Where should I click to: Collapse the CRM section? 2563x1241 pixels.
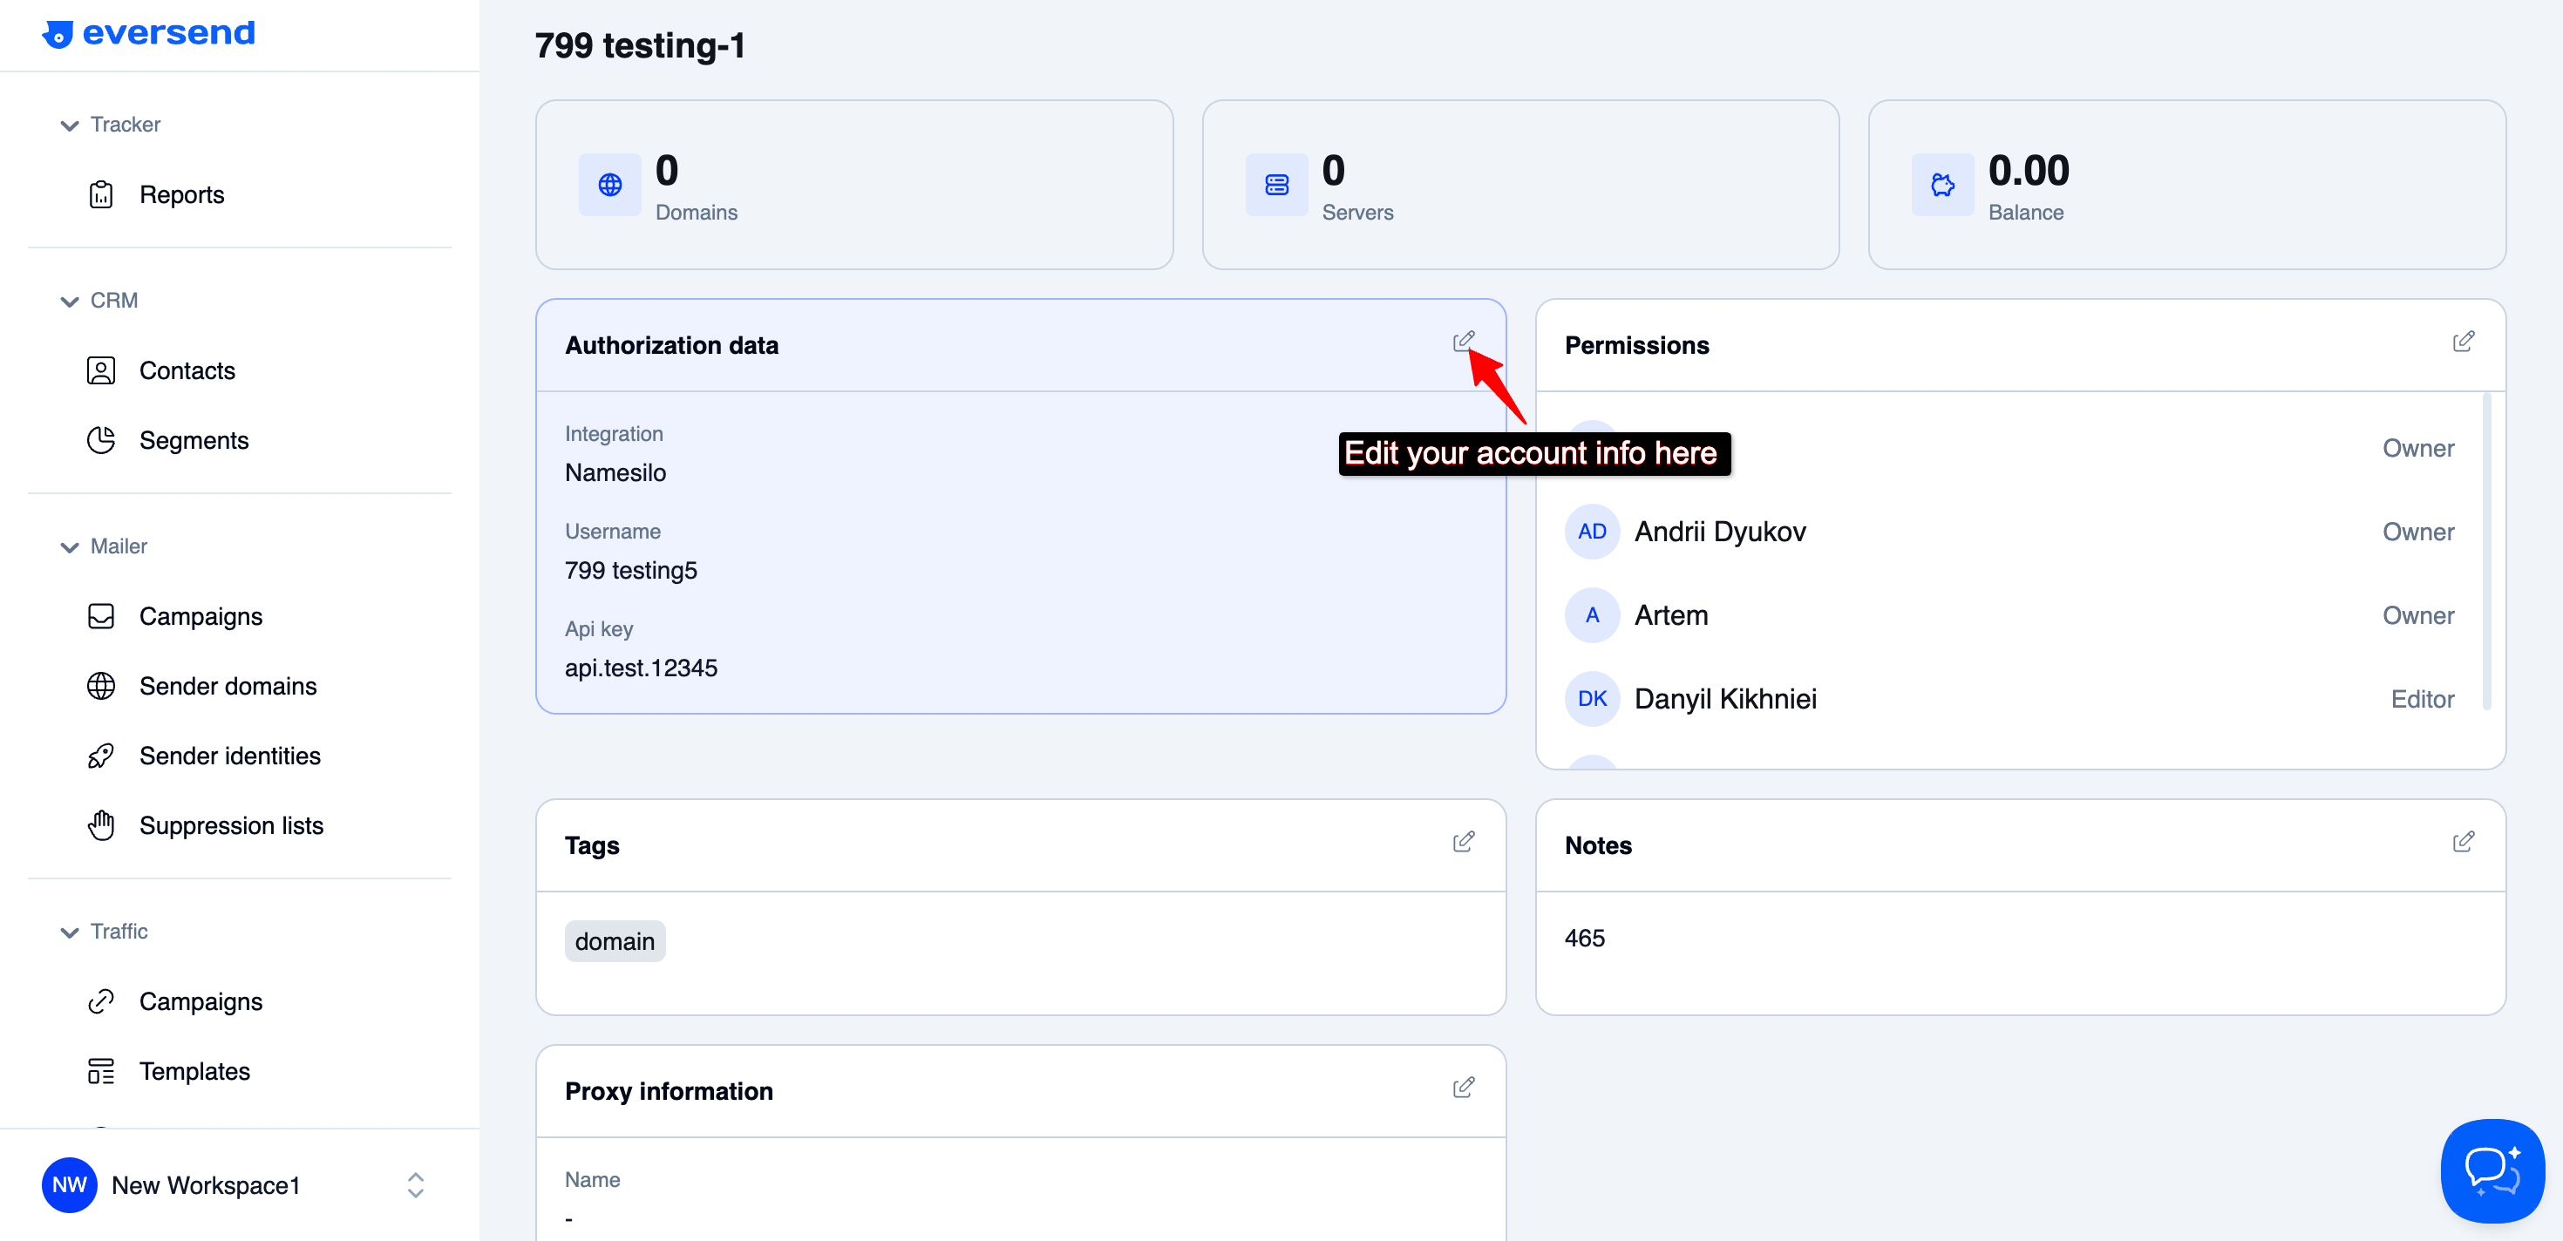70,302
